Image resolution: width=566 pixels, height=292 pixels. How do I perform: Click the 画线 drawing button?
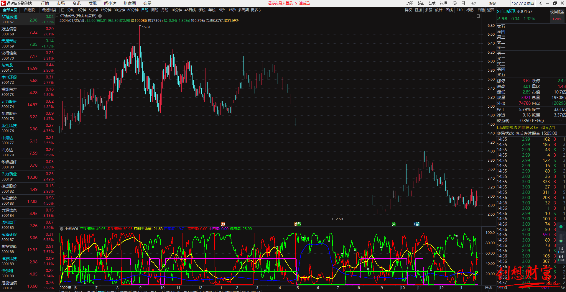click(x=449, y=10)
